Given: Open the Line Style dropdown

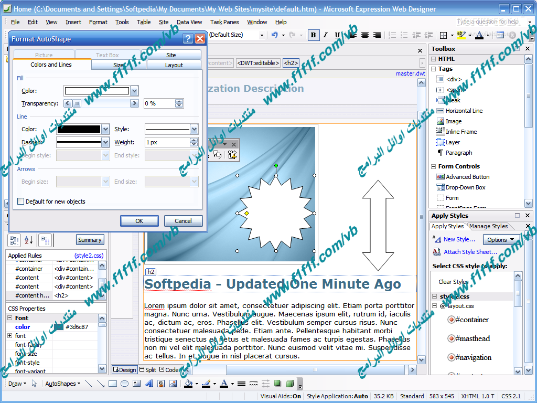Looking at the screenshot, I should pyautogui.click(x=194, y=129).
